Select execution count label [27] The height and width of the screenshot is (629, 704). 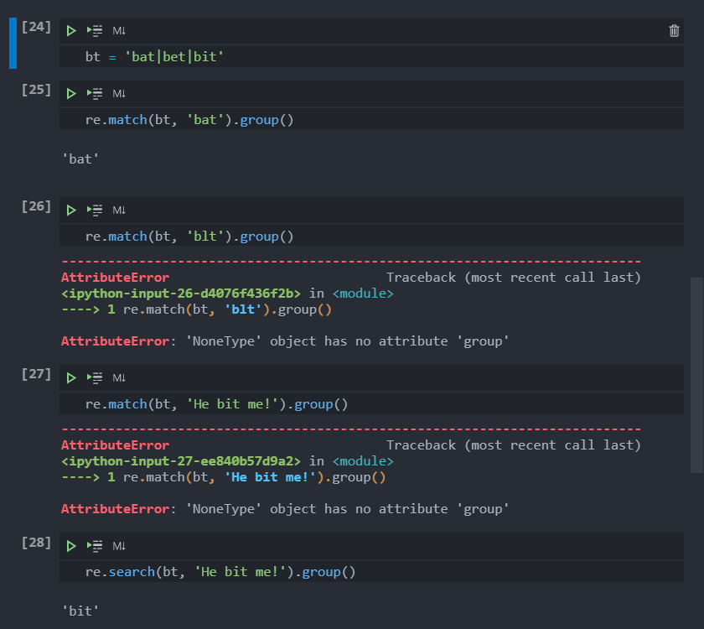tap(36, 374)
